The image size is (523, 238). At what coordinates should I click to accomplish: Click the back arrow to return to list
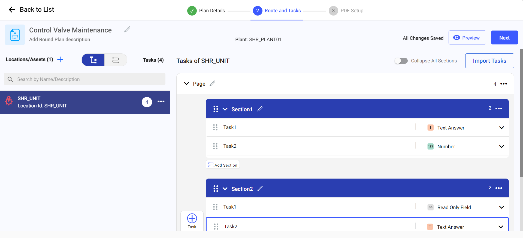[12, 10]
